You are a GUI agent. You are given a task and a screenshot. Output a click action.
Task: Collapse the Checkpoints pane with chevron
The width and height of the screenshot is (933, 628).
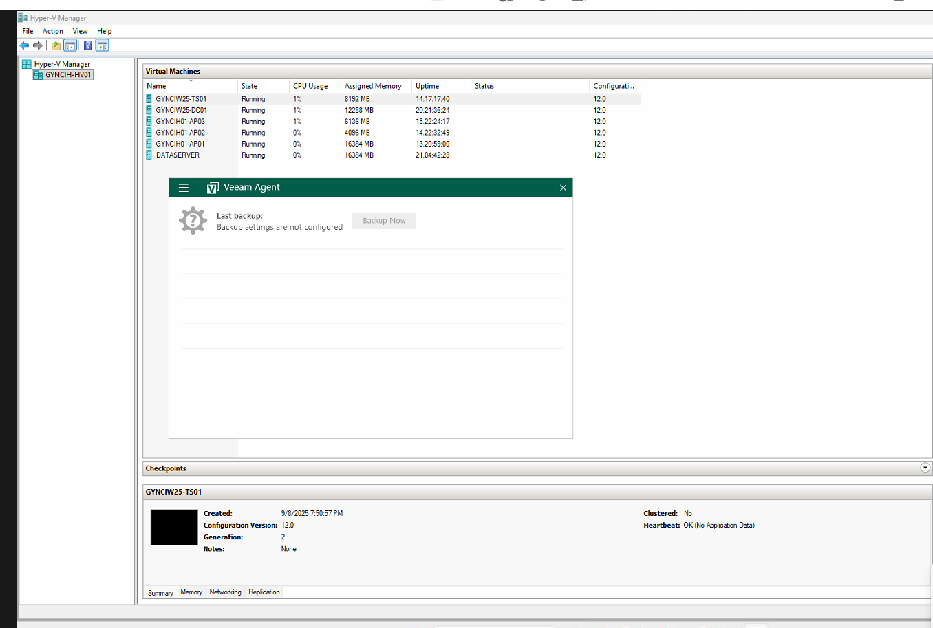[x=925, y=468]
